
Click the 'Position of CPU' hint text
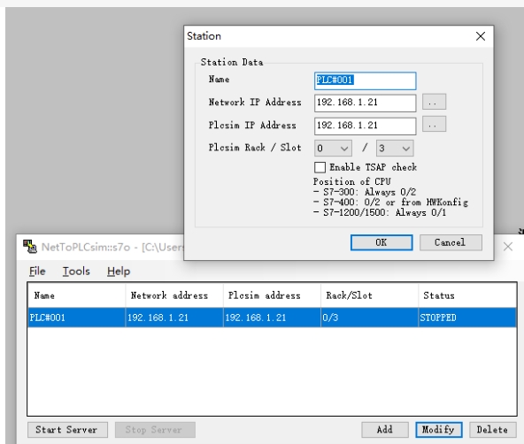352,181
